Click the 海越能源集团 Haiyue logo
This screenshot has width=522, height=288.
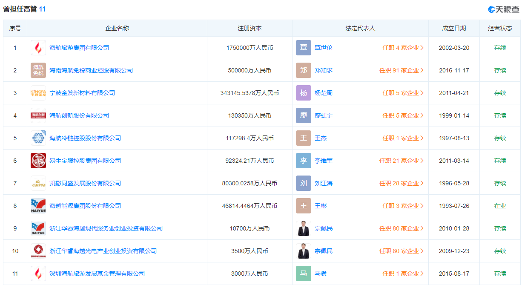coord(38,206)
